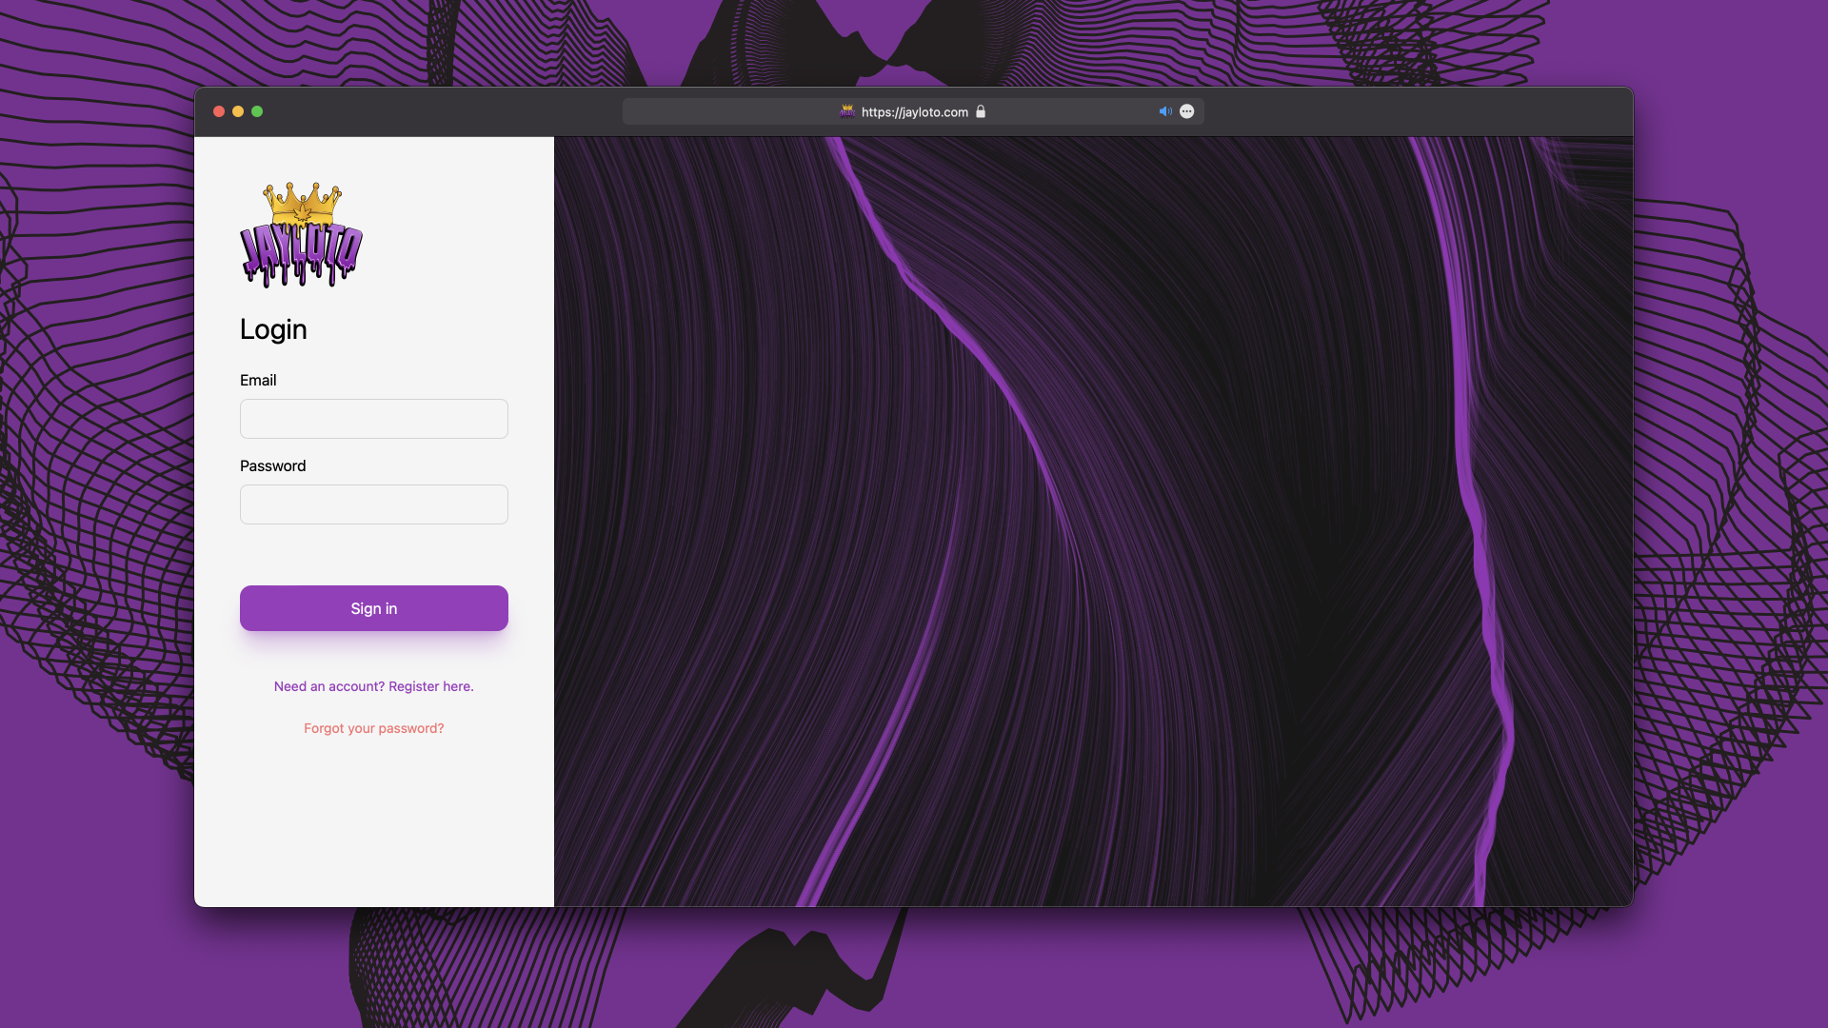Viewport: 1828px width, 1028px height.
Task: Open the ellipsis menu in address bar
Action: [1187, 111]
